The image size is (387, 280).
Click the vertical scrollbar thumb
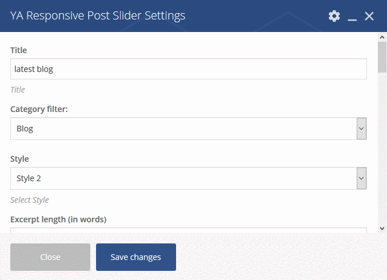[382, 57]
